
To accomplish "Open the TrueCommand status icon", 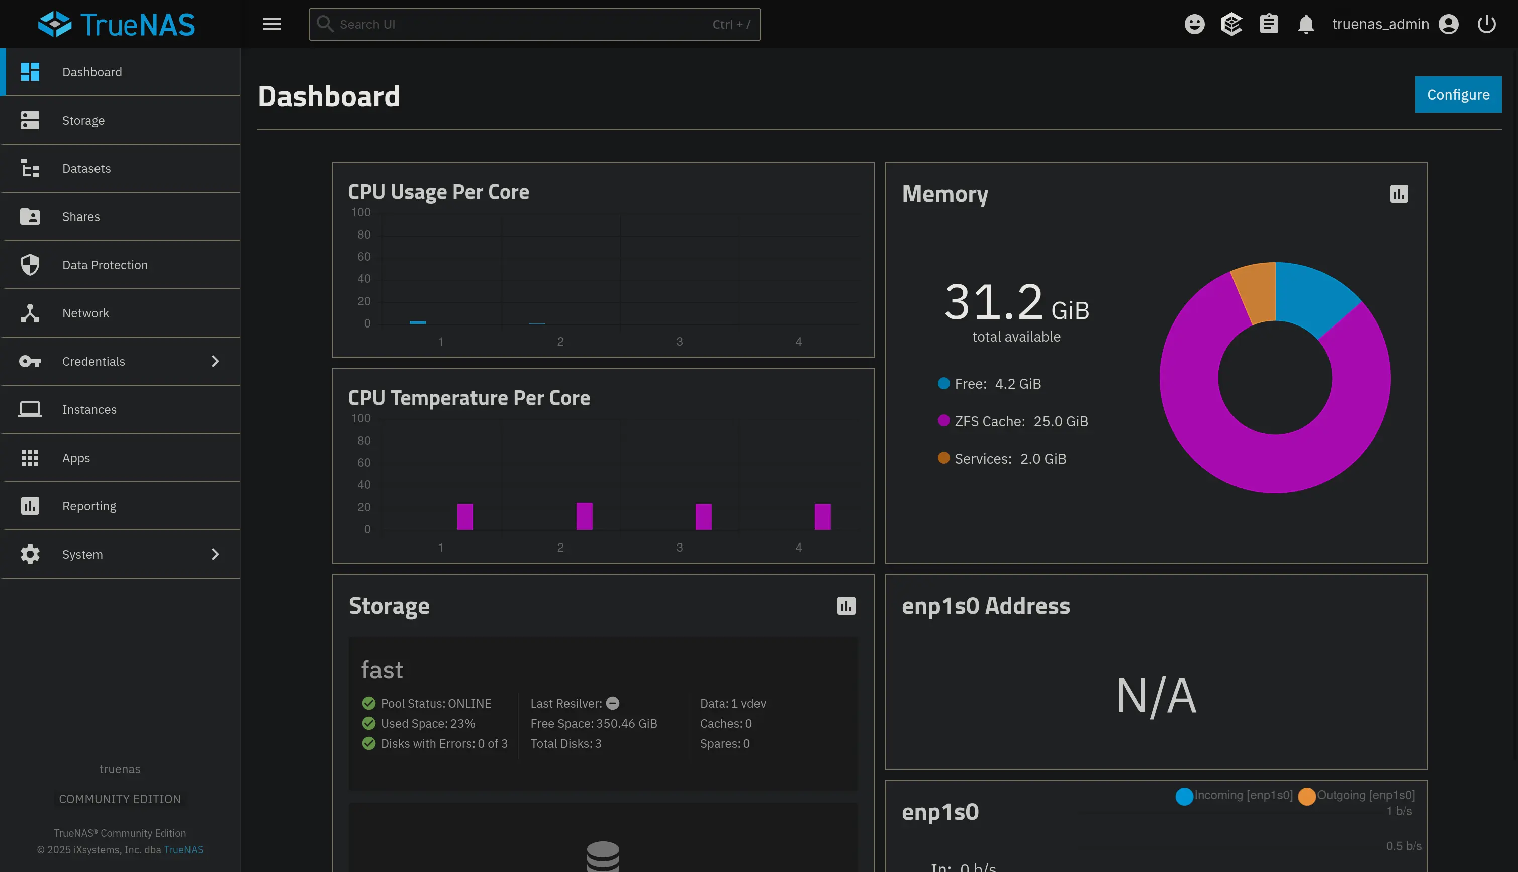I will pyautogui.click(x=1231, y=24).
